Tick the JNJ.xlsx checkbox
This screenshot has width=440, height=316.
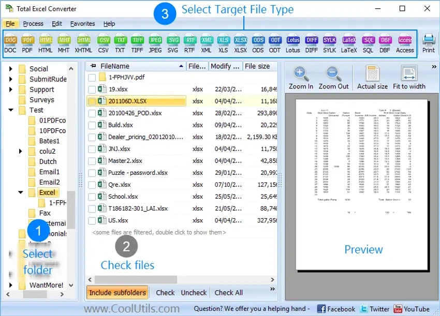click(x=92, y=149)
